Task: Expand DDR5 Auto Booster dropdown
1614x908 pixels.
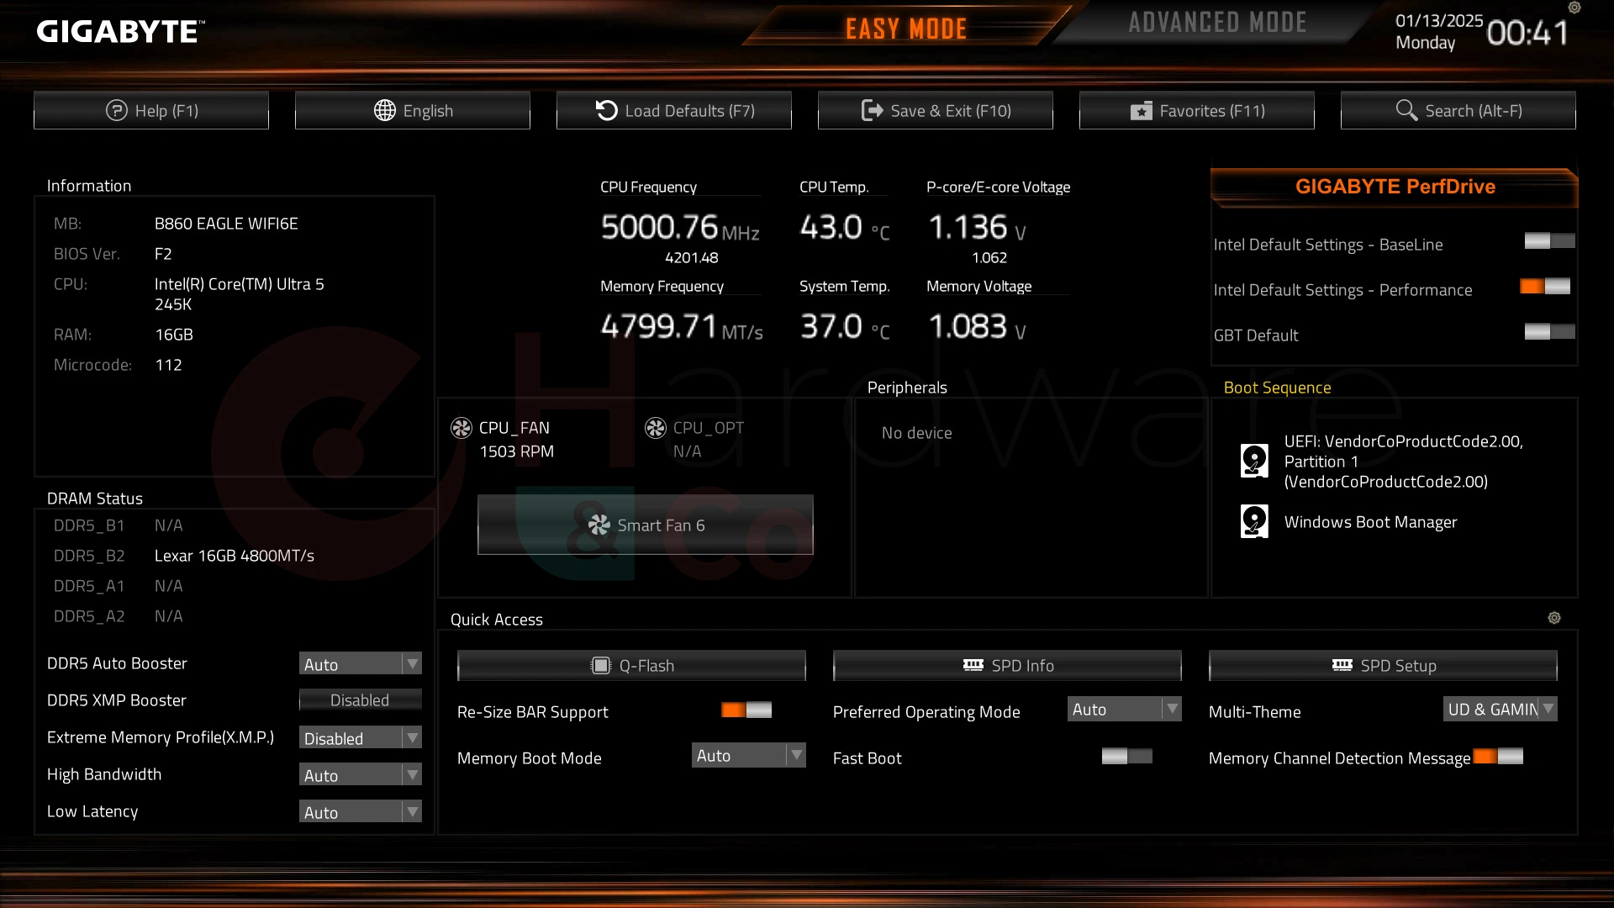Action: [x=414, y=663]
